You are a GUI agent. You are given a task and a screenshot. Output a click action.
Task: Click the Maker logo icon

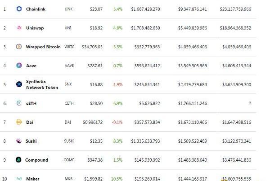[19, 179]
